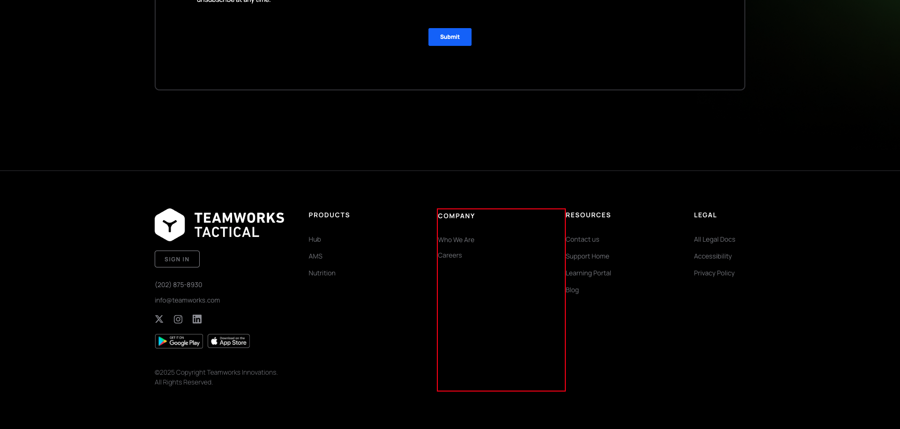The image size is (900, 429).
Task: Open the Download on the App Store badge
Action: [228, 340]
